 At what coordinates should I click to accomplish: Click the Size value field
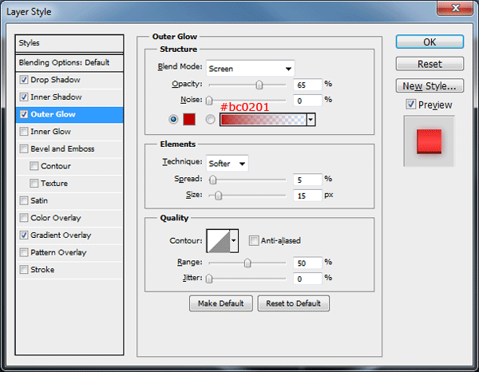coord(307,196)
